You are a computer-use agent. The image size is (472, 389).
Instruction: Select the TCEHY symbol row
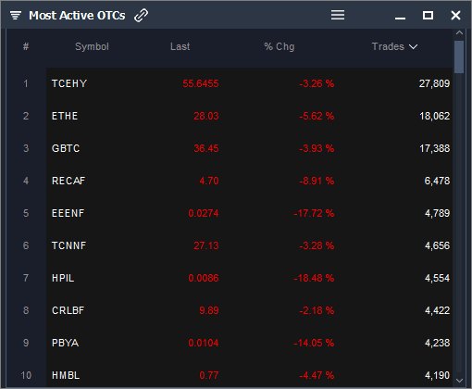point(249,83)
